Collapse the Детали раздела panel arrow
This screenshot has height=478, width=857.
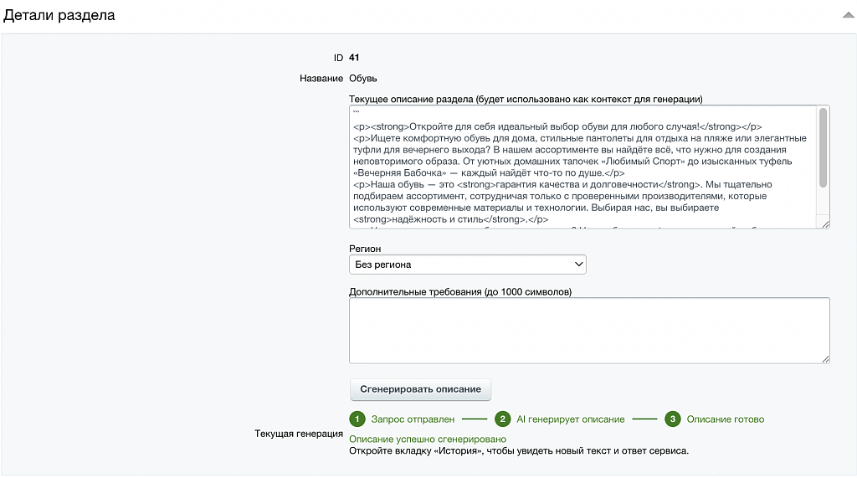point(849,15)
